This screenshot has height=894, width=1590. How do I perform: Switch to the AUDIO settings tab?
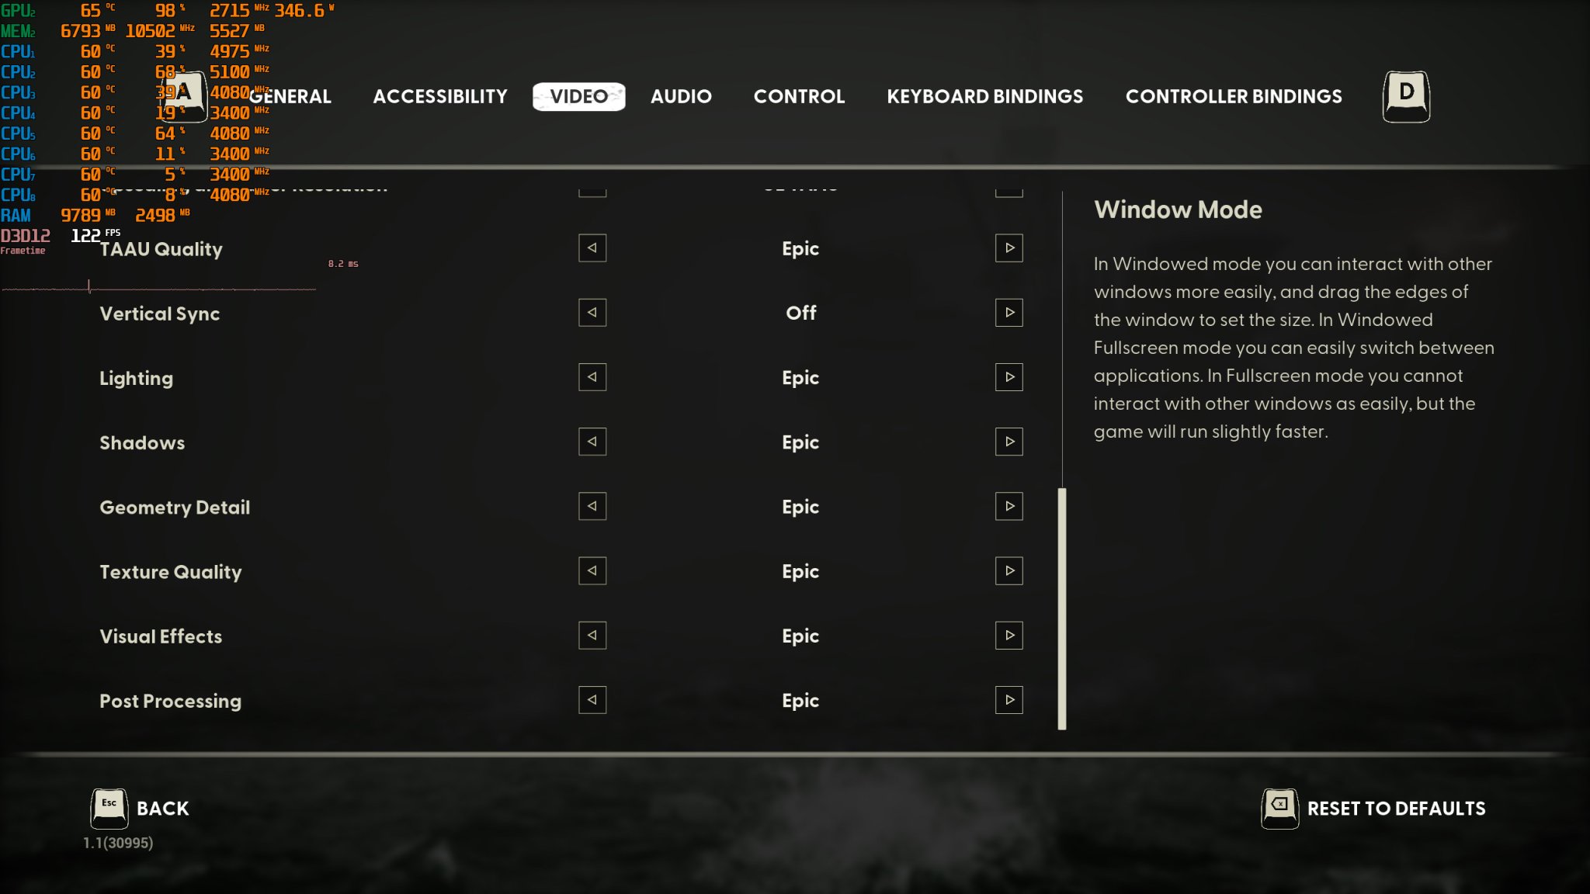(680, 96)
